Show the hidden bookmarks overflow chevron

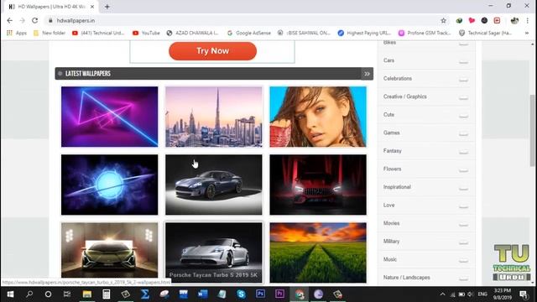coord(527,33)
